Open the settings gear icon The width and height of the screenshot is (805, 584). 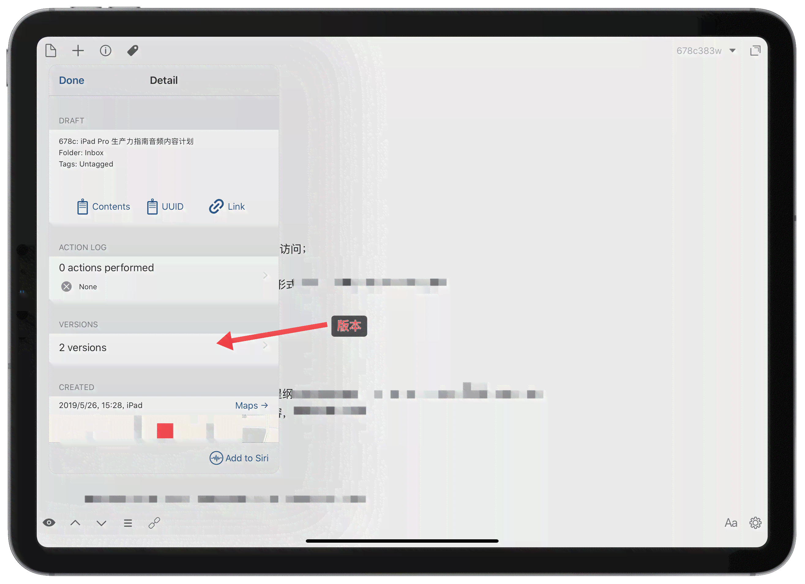click(755, 523)
